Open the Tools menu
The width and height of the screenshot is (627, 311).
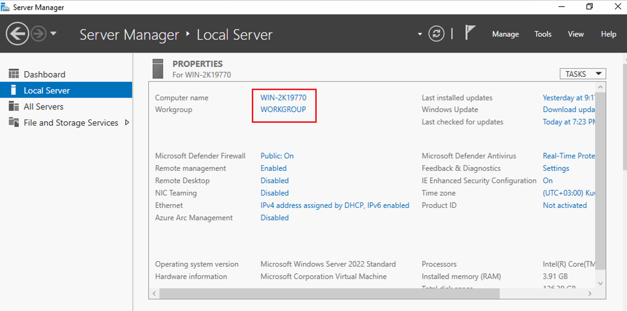pyautogui.click(x=543, y=34)
